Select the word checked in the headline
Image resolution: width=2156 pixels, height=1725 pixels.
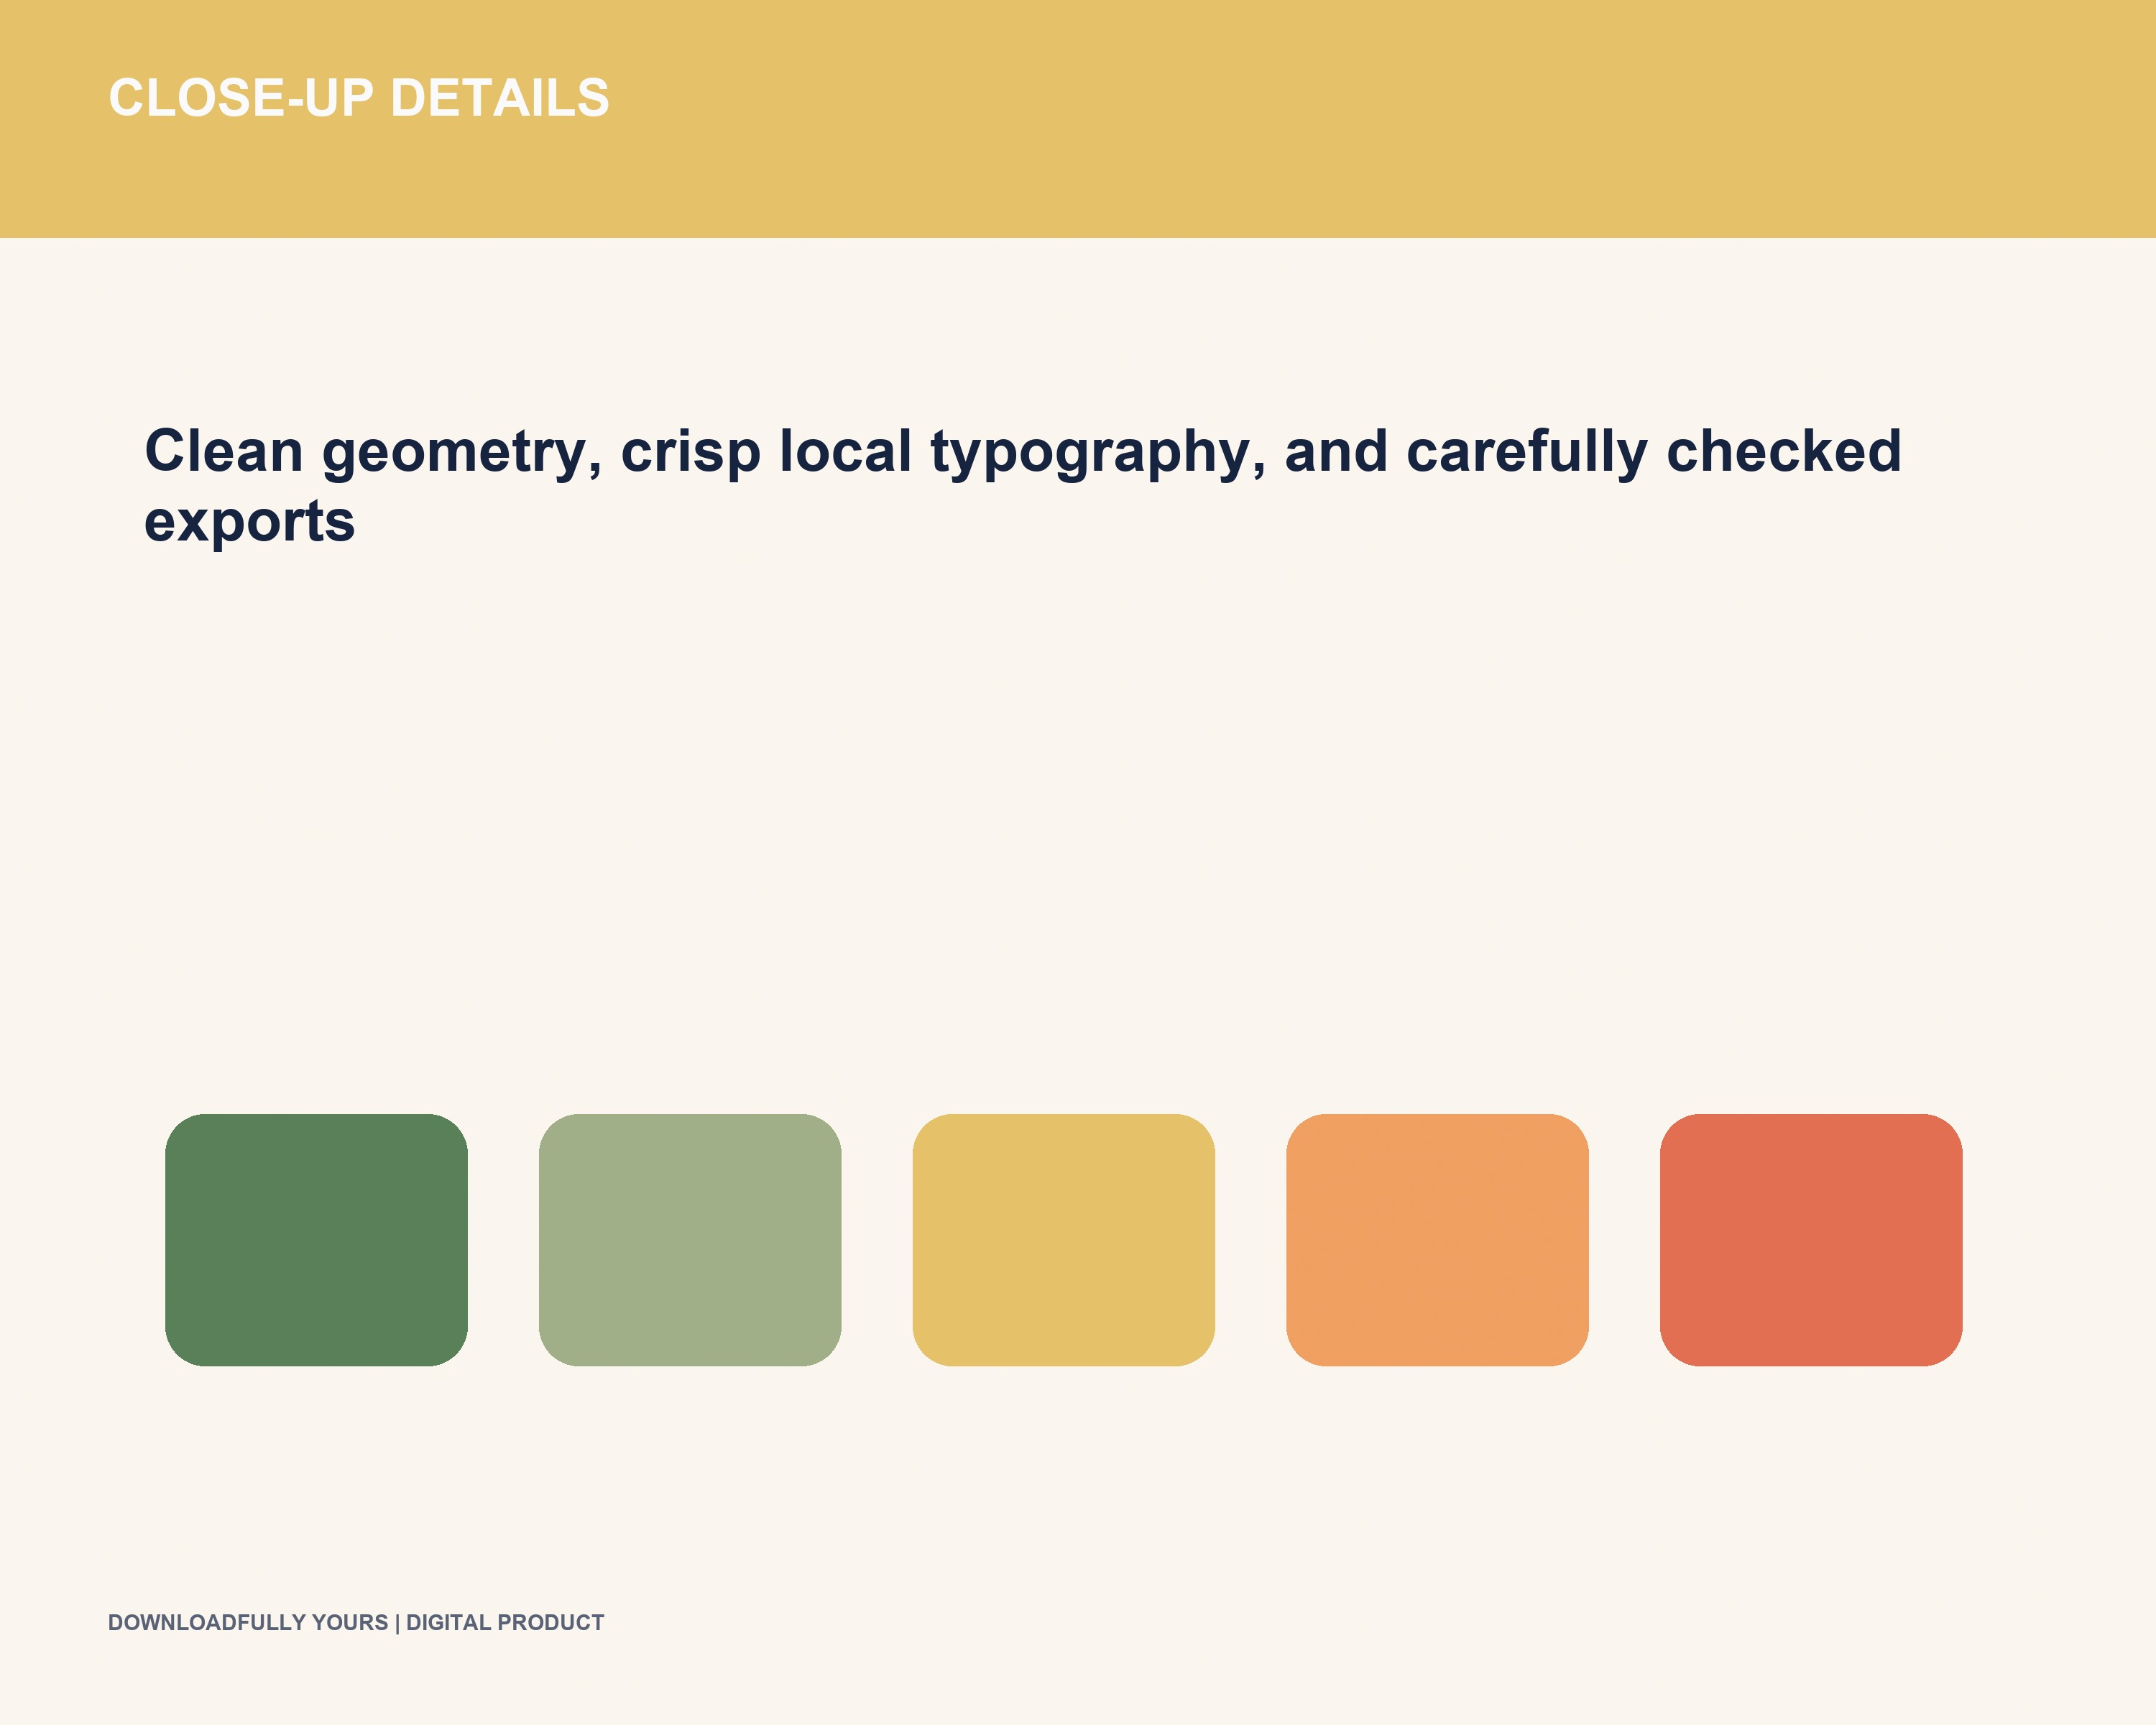1784,451
